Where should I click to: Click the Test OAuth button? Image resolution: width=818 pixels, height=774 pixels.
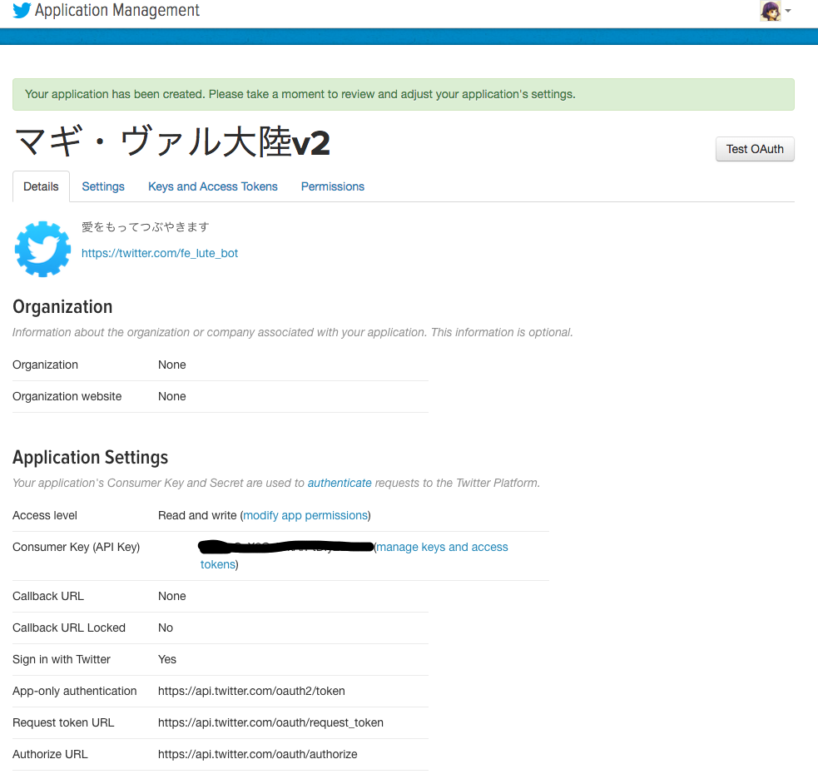tap(755, 149)
